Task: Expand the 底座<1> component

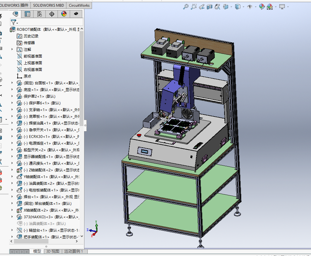Action: pyautogui.click(x=12, y=89)
